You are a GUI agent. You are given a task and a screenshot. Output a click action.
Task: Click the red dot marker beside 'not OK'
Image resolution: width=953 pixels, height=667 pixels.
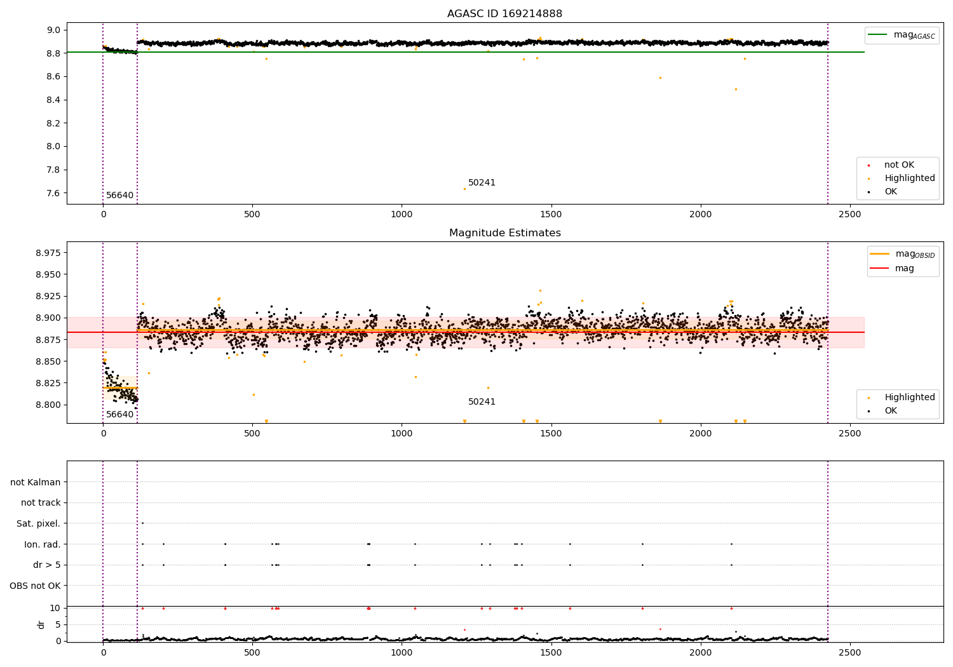[869, 165]
